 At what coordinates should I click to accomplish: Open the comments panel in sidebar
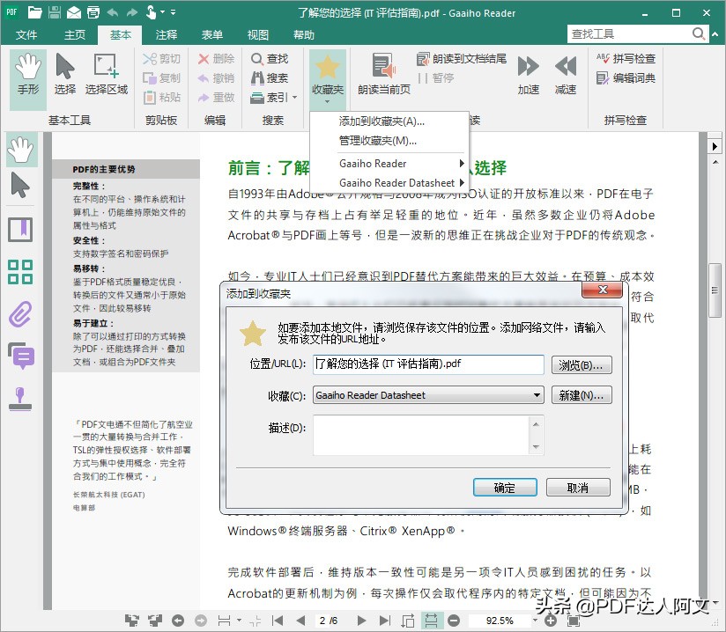coord(21,356)
